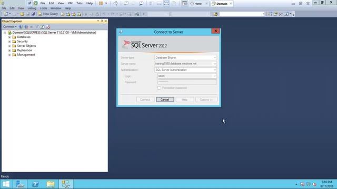Image resolution: width=337 pixels, height=189 pixels.
Task: Click the Activity Monitor icon in Object Explorer toolbar
Action: click(x=48, y=27)
